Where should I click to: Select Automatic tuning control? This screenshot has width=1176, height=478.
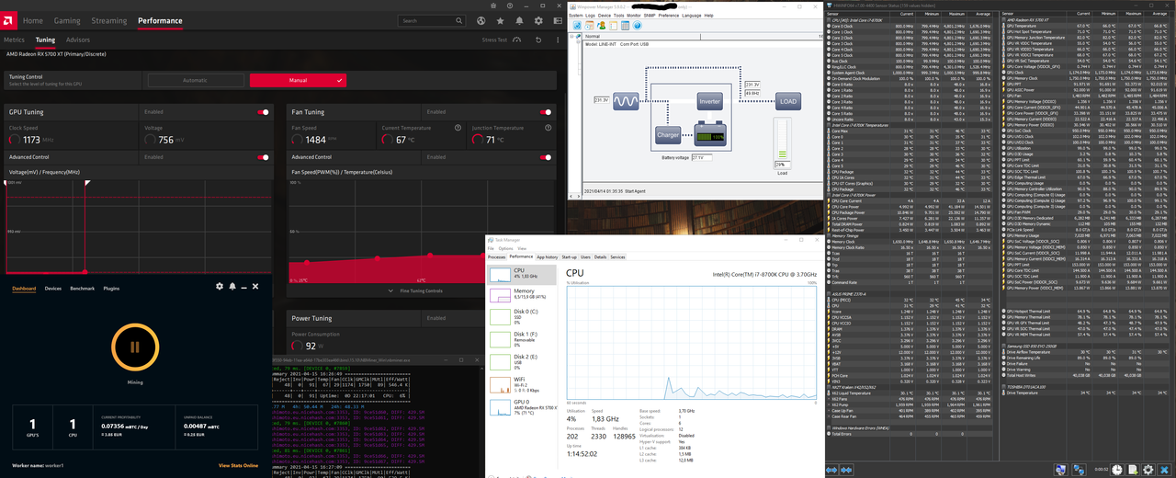coord(195,80)
